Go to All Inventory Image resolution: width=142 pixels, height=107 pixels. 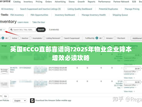pos(7,9)
